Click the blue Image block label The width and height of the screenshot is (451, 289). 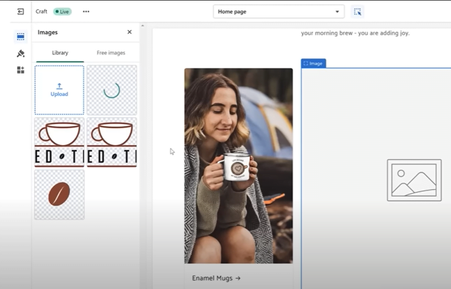pos(313,64)
